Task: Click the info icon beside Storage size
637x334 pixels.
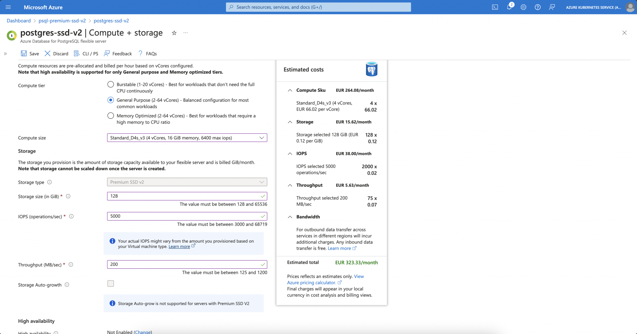Action: [x=68, y=196]
